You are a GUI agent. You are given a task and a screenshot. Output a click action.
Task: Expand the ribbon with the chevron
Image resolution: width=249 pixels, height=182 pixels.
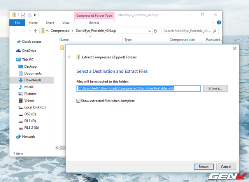tap(214, 23)
